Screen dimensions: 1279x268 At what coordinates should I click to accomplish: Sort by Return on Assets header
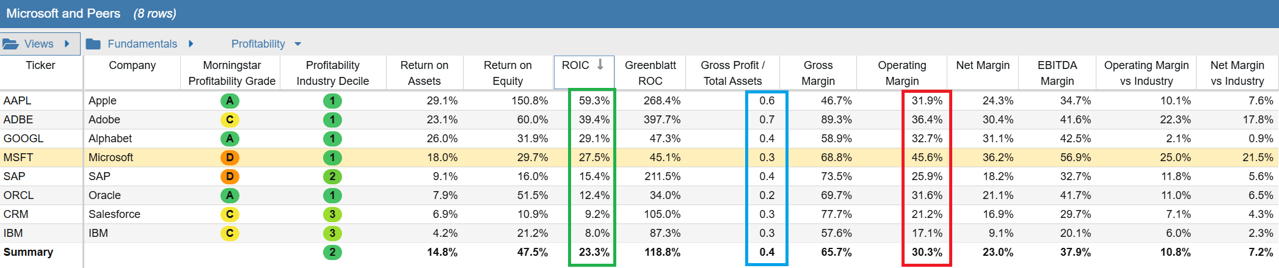[x=424, y=73]
